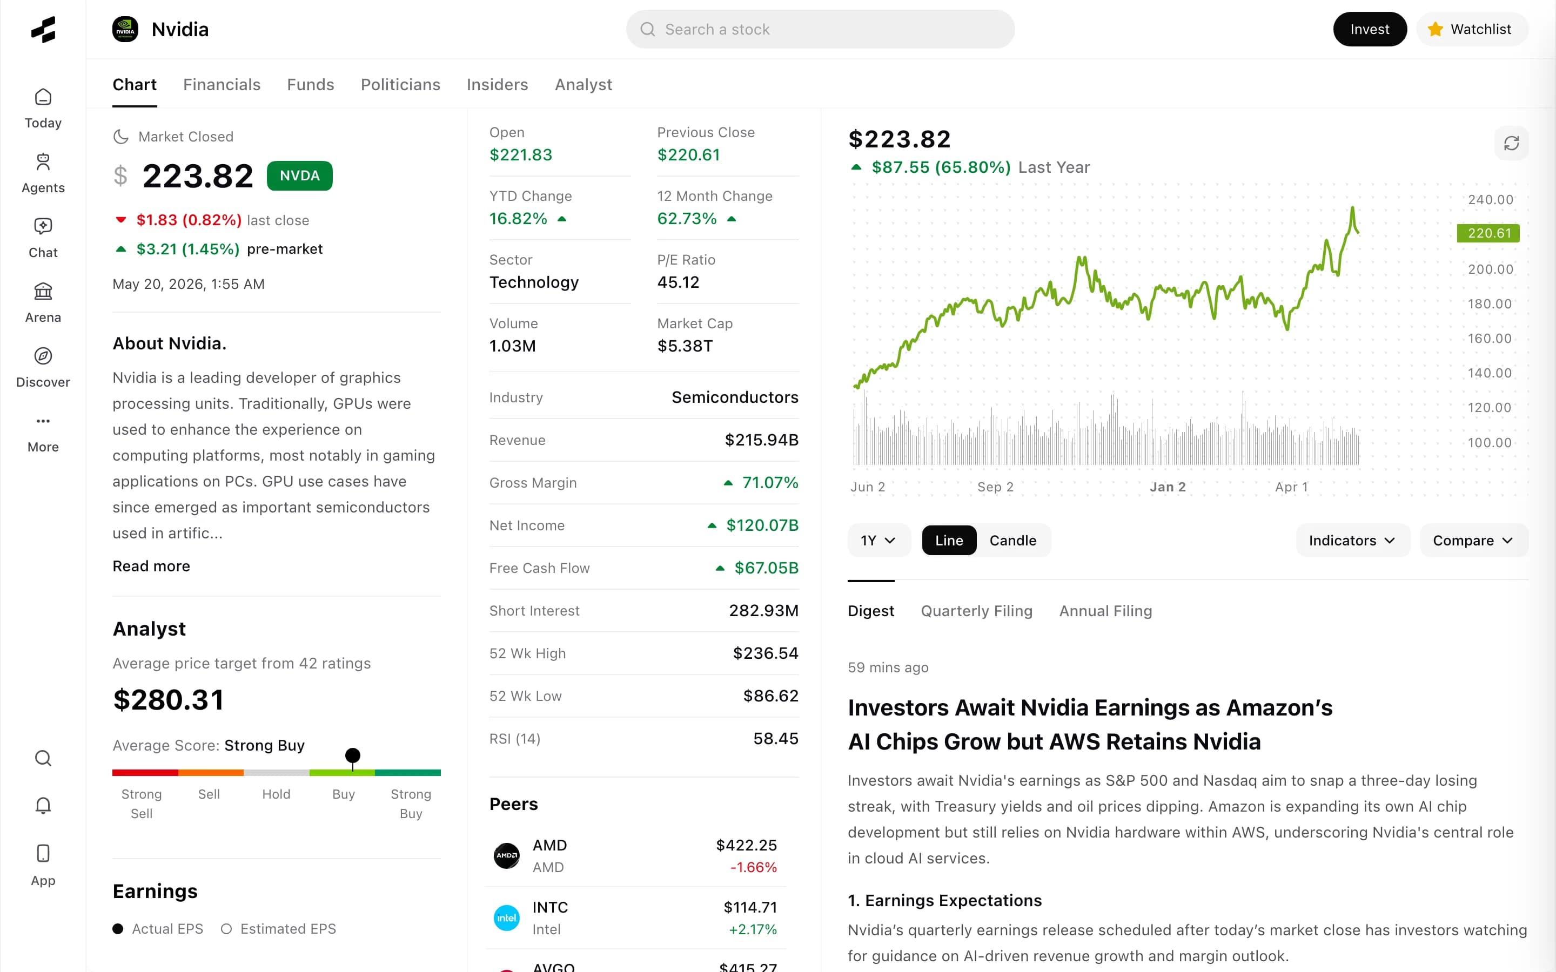Image resolution: width=1556 pixels, height=972 pixels.
Task: Click the YTD Change 16.82% value
Action: coord(518,219)
